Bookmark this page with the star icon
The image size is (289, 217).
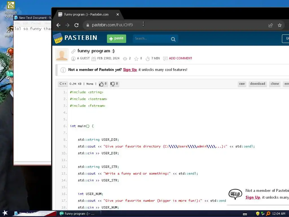[280, 25]
